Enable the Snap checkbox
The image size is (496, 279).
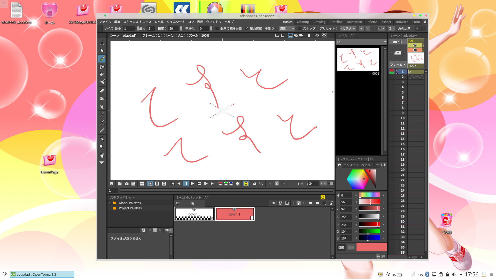(300, 28)
